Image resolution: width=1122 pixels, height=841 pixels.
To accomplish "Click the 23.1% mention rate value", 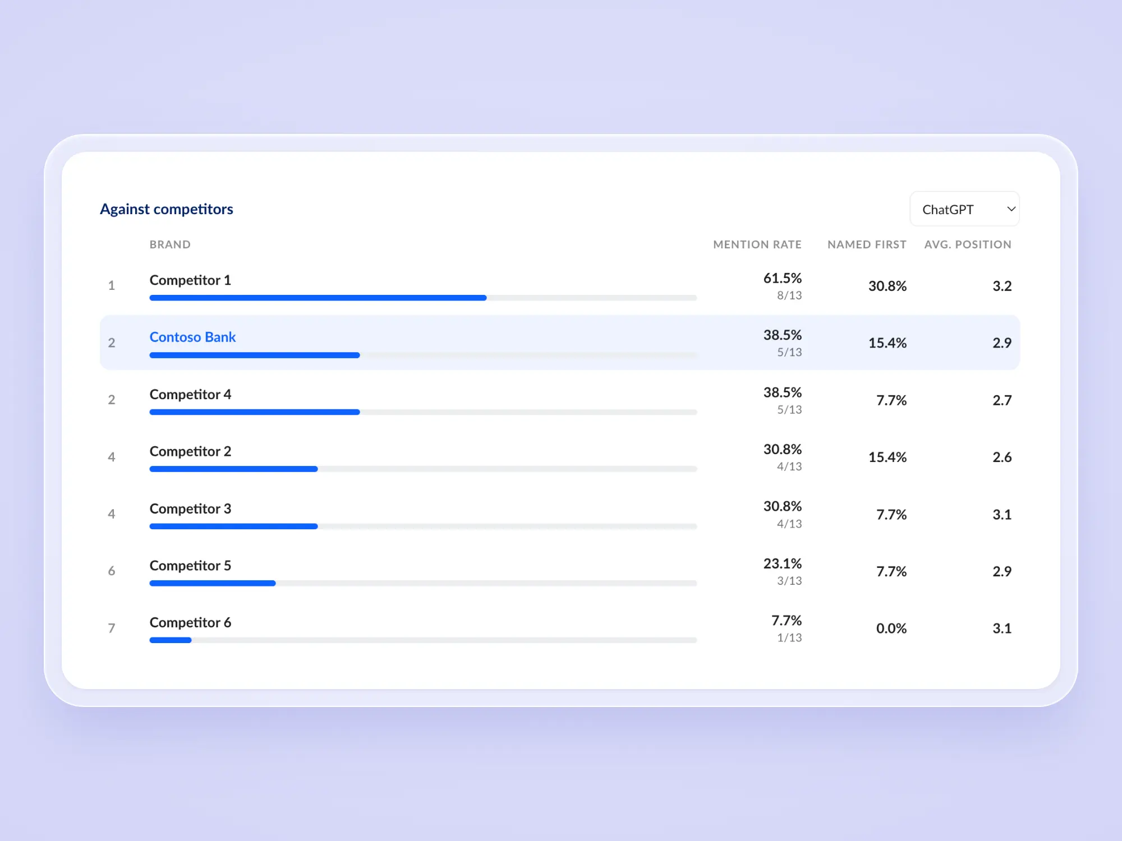I will pyautogui.click(x=782, y=563).
